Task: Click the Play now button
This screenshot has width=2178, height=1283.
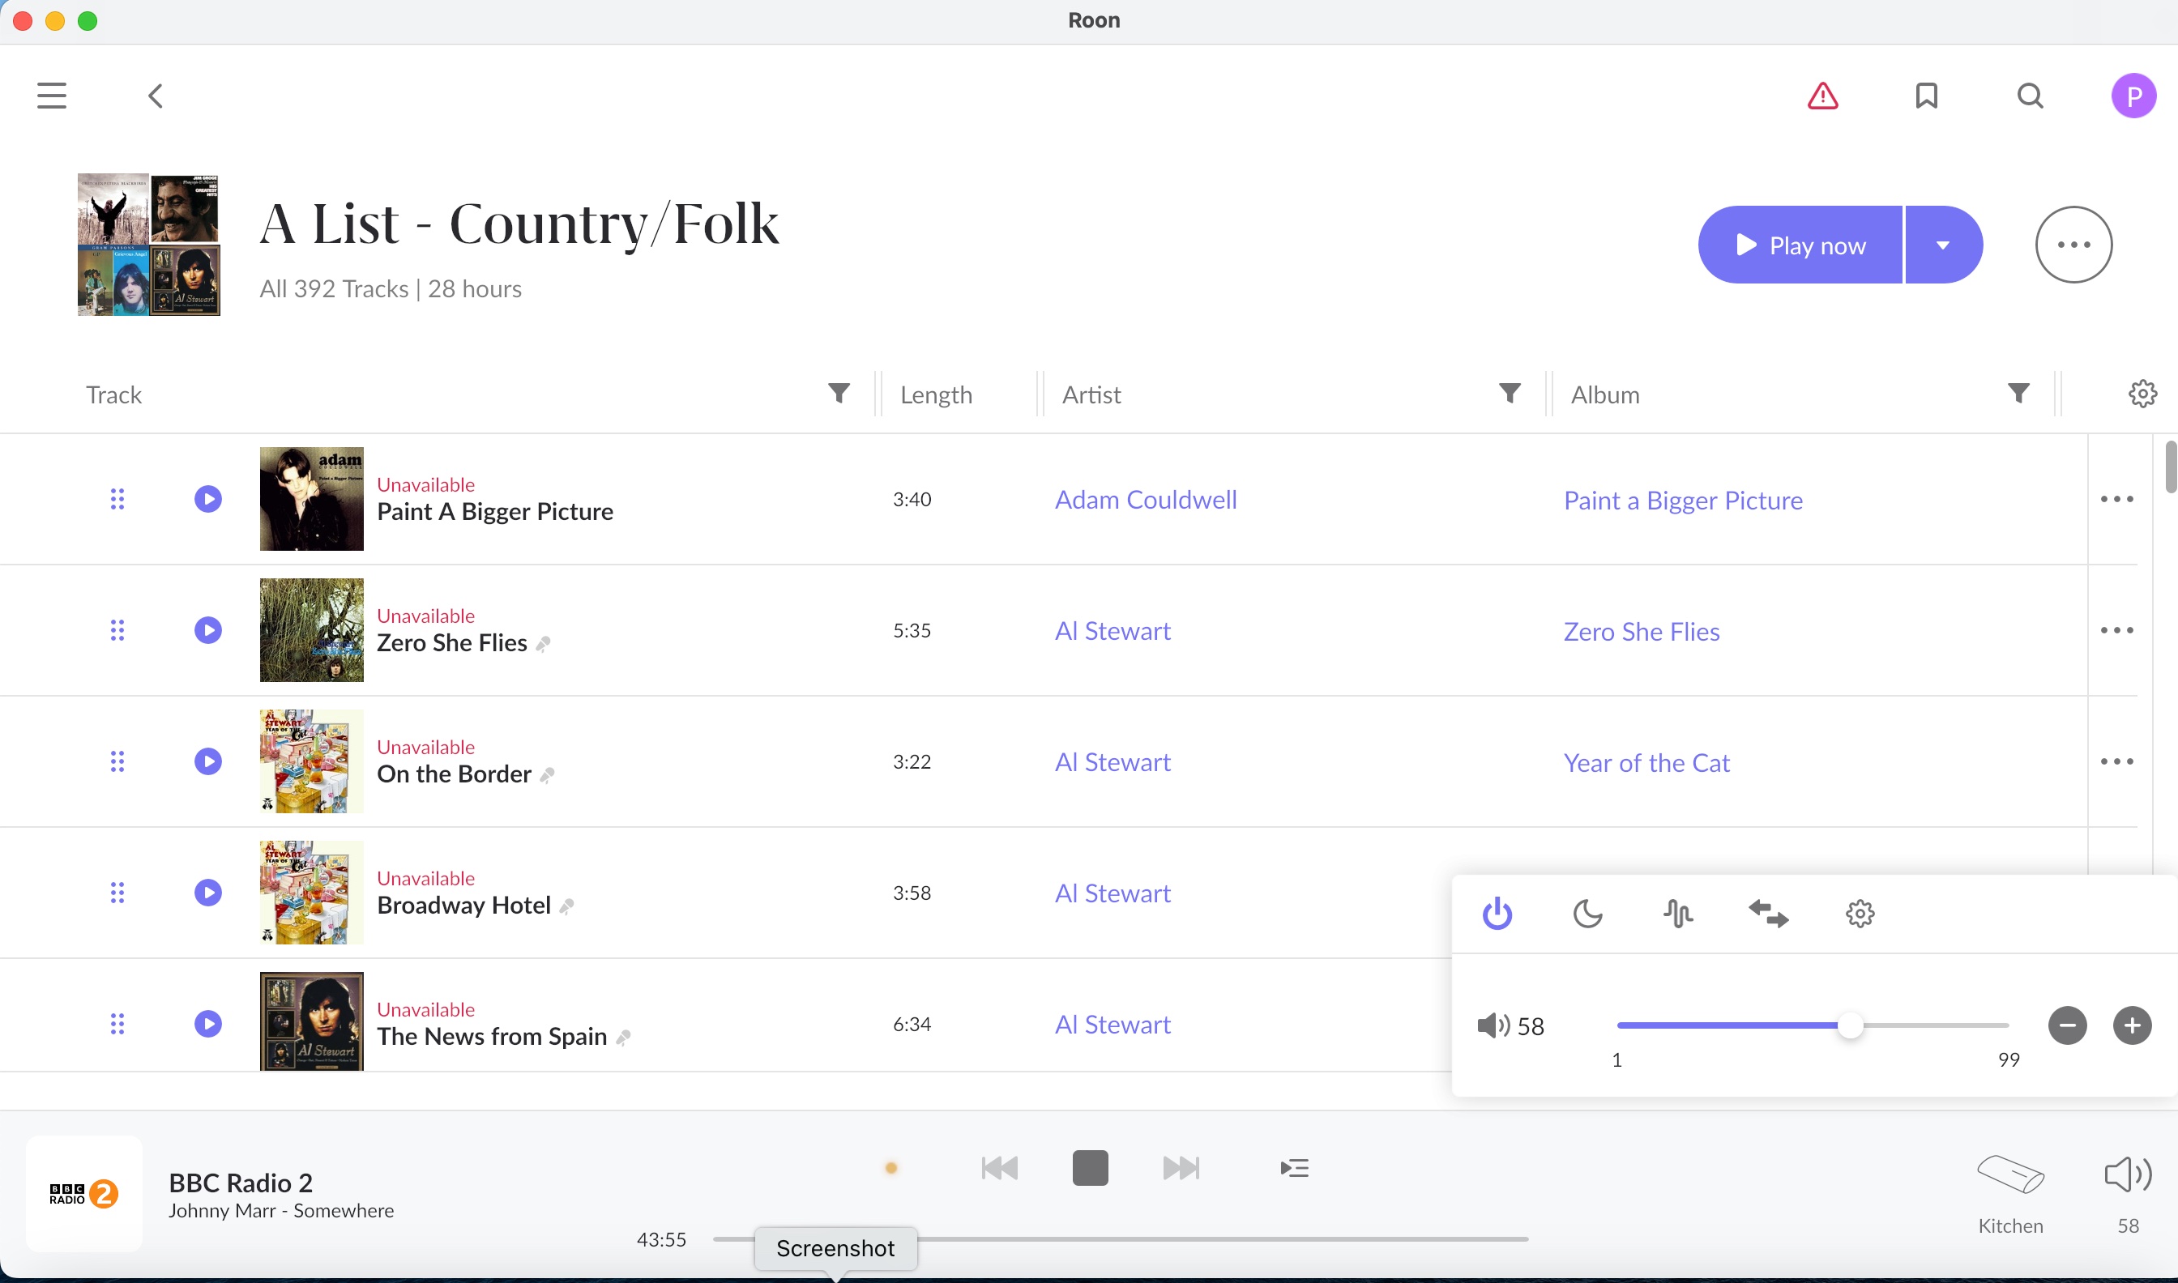Action: pyautogui.click(x=1801, y=245)
